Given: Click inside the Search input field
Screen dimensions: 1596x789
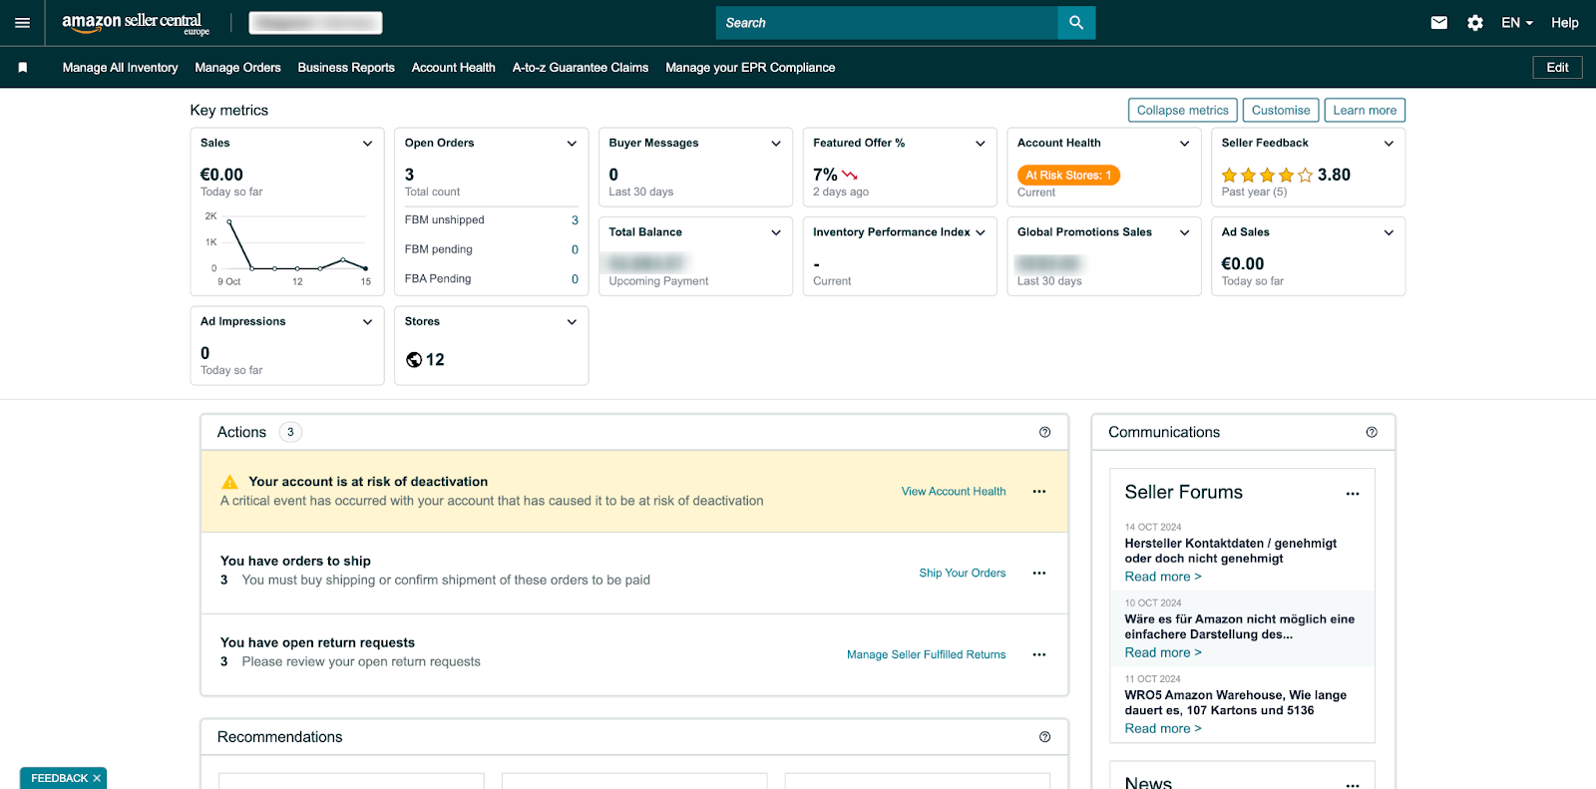Looking at the screenshot, I should tap(887, 23).
